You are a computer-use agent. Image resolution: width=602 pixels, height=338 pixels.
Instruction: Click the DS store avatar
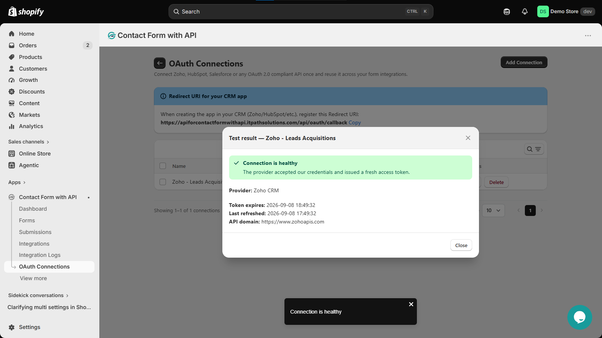(x=543, y=12)
